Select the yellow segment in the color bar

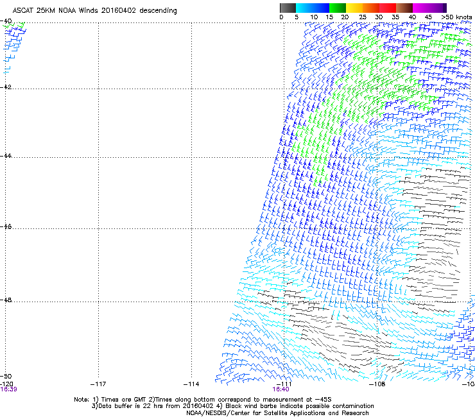pyautogui.click(x=354, y=8)
